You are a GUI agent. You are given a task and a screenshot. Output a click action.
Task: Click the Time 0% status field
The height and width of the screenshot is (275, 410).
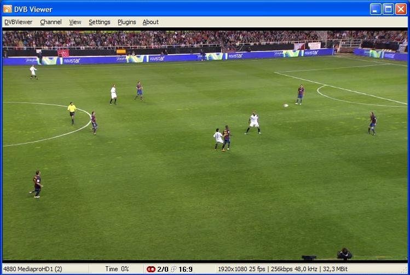117,269
